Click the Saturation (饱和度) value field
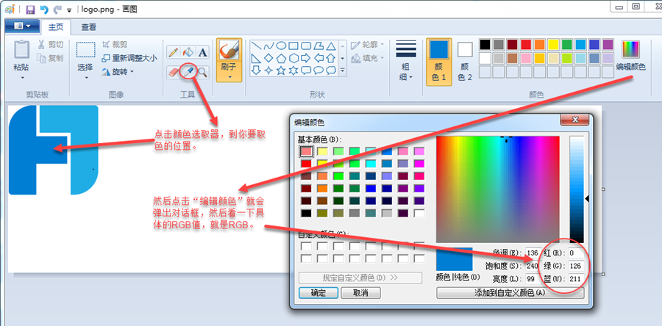Screen dimensions: 662x326 point(533,266)
